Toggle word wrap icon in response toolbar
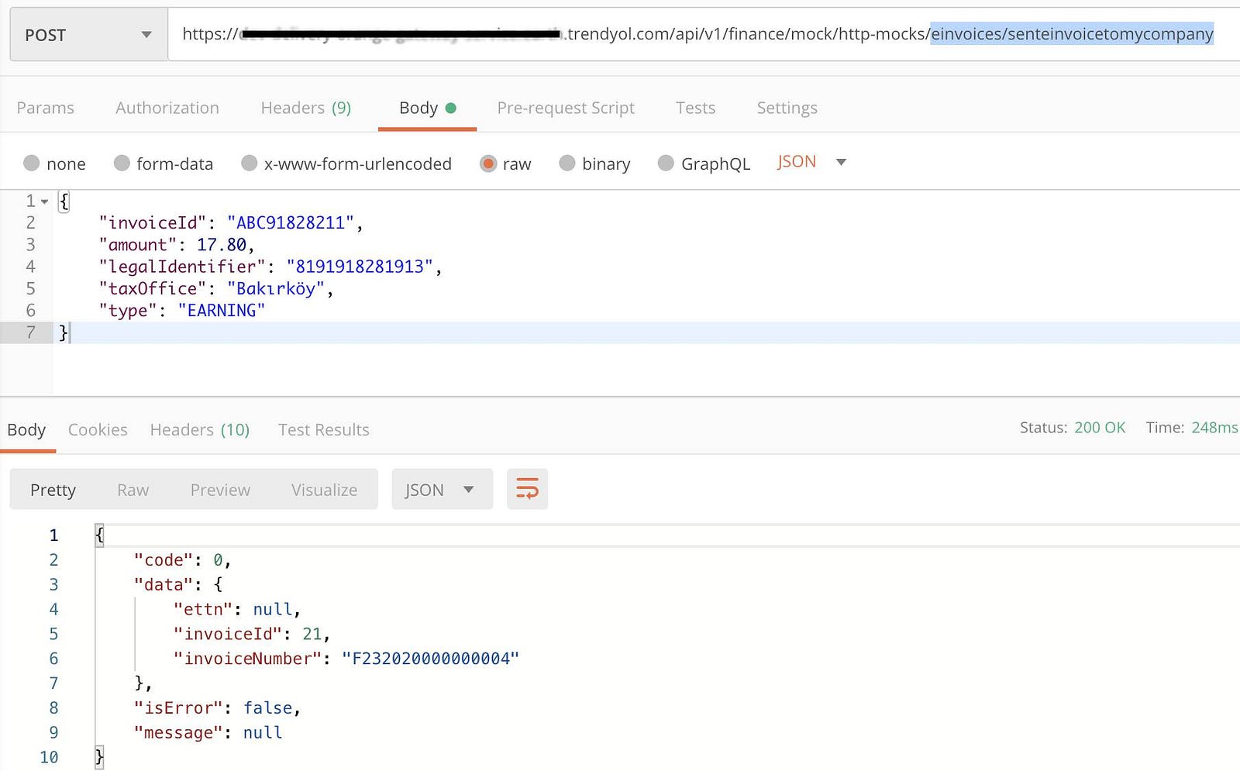This screenshot has width=1240, height=771. [x=527, y=489]
